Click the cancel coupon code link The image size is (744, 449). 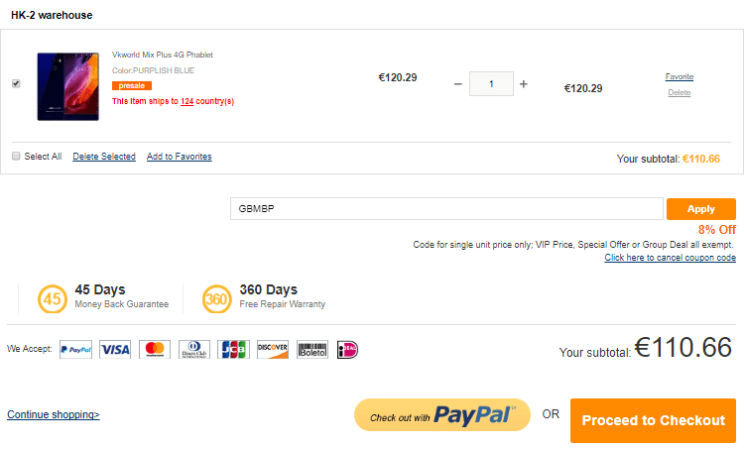pyautogui.click(x=670, y=258)
